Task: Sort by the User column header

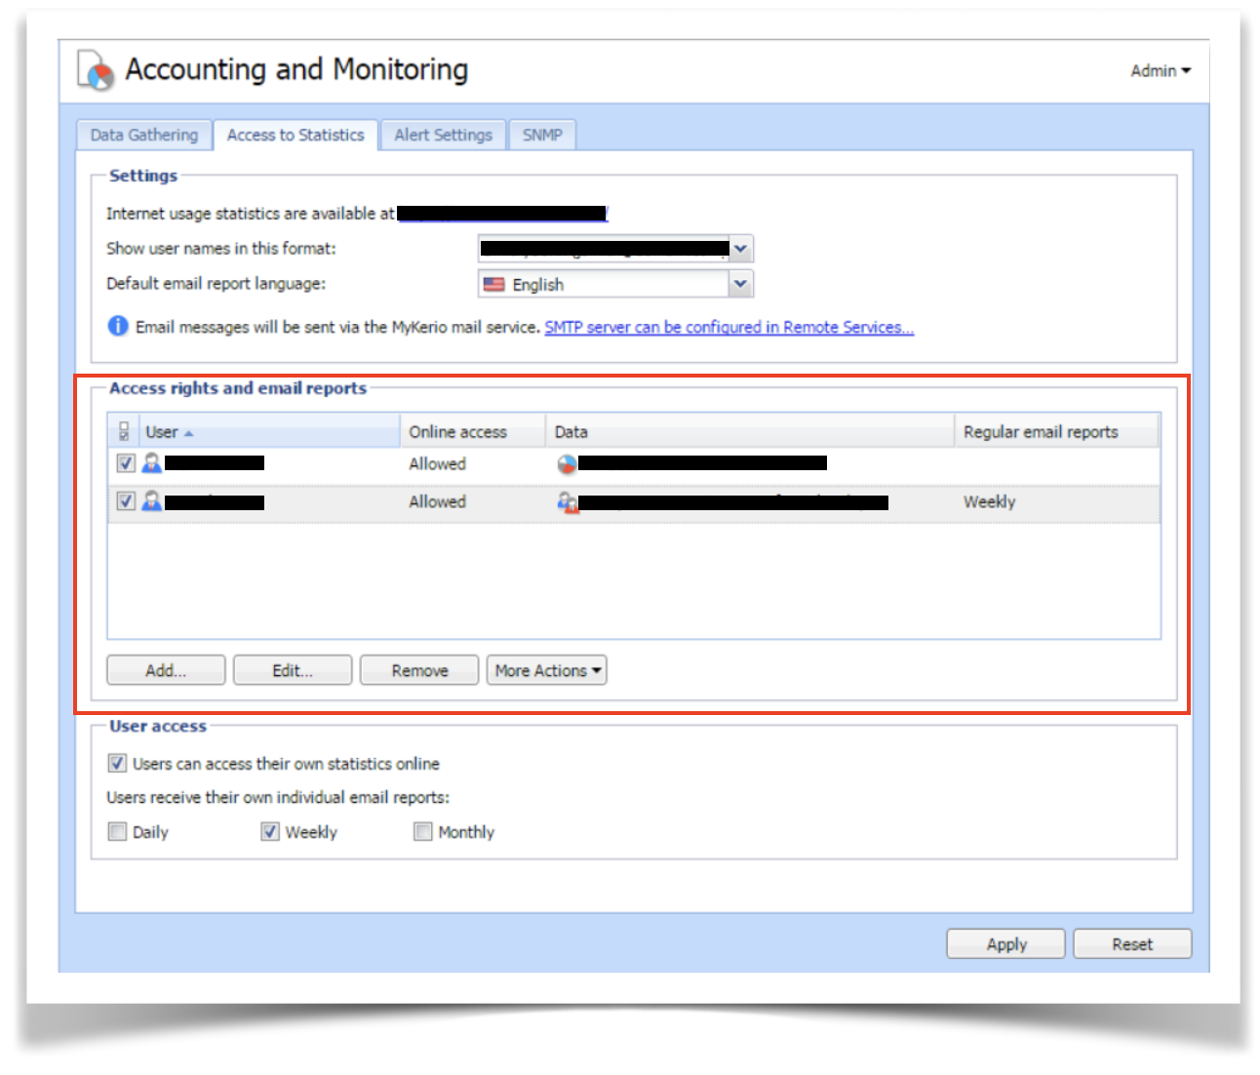Action: pyautogui.click(x=269, y=431)
